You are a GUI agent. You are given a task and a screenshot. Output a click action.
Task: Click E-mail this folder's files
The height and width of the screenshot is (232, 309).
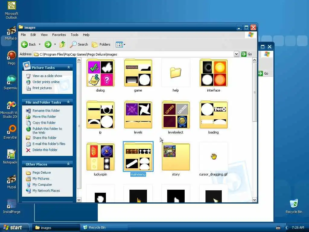coord(49,144)
